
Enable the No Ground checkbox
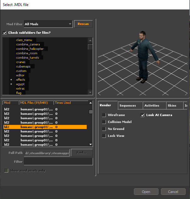coord(104,129)
